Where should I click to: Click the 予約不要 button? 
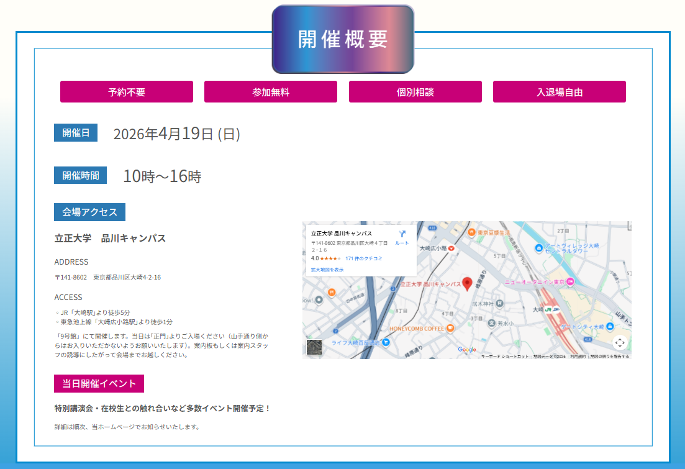point(127,92)
